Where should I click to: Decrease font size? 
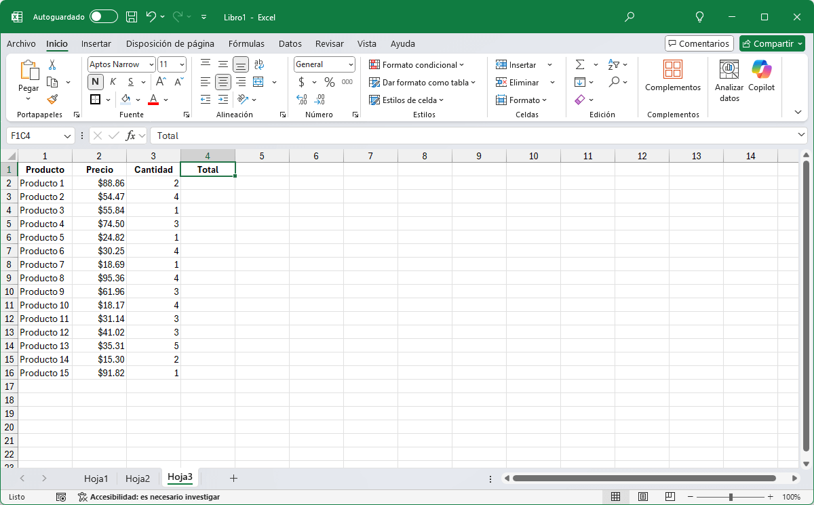tap(179, 82)
